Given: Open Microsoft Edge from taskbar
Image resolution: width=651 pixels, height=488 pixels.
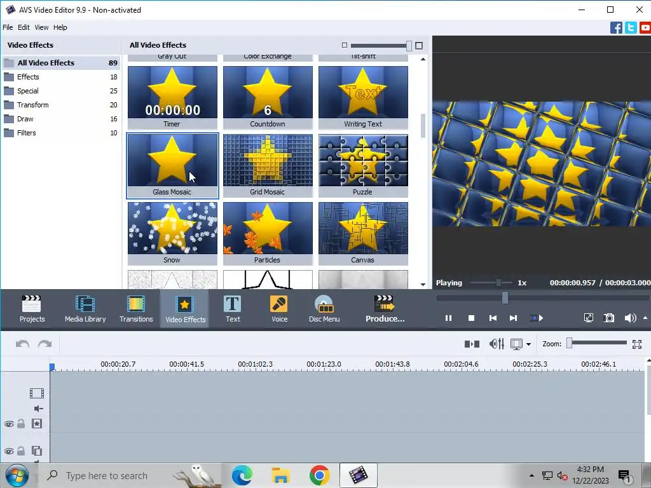Looking at the screenshot, I should tap(242, 475).
